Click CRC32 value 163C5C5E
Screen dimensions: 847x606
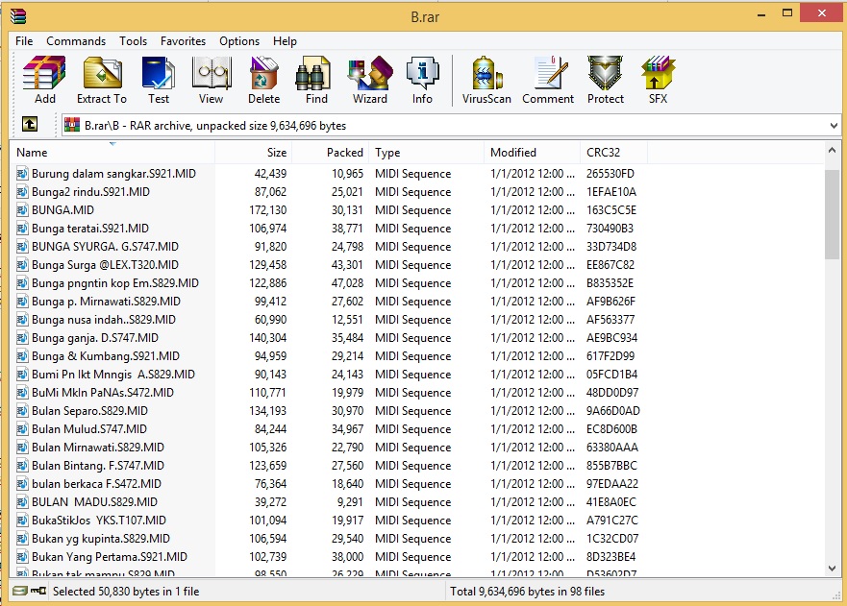pyautogui.click(x=610, y=210)
